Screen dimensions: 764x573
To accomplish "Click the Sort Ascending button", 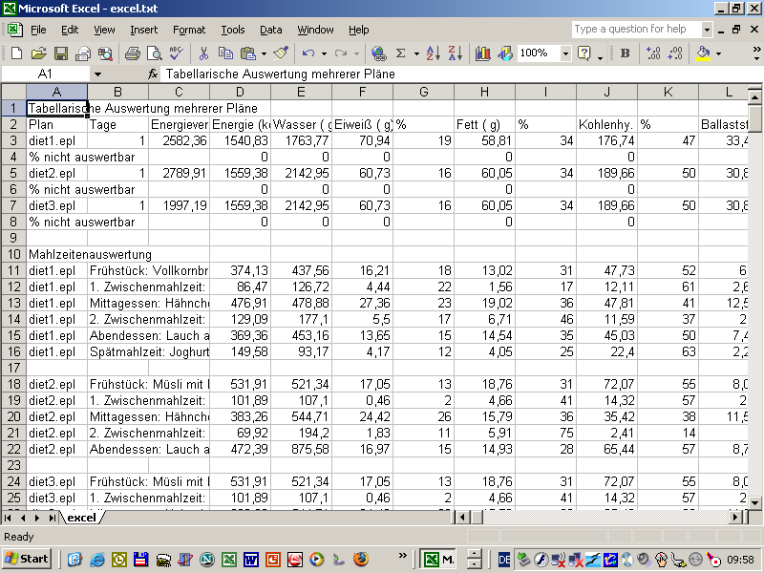I will [x=432, y=53].
